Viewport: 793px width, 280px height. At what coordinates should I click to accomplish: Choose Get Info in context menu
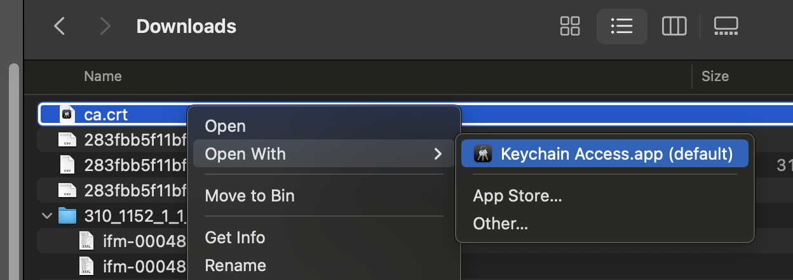(x=234, y=238)
